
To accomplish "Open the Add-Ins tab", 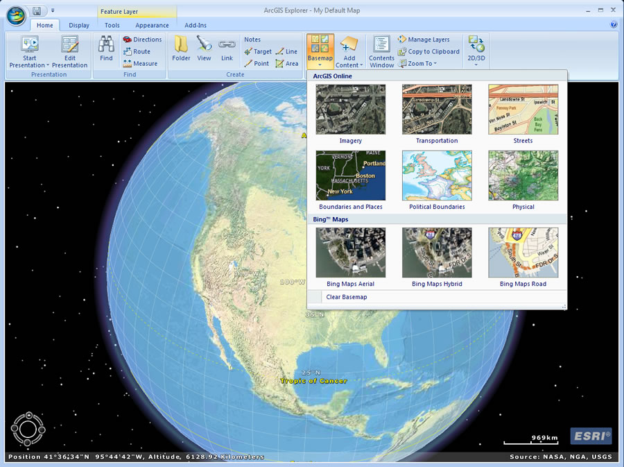I will (x=196, y=25).
